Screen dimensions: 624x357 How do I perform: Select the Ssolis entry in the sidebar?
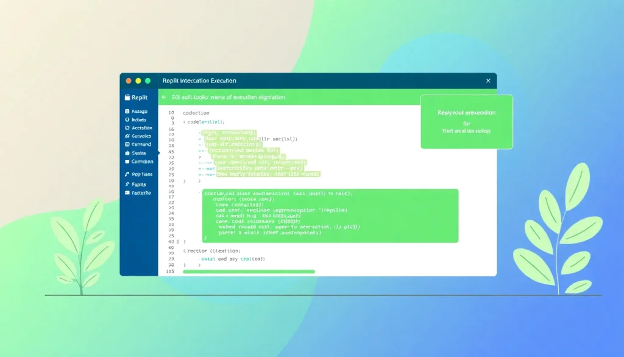pos(139,153)
